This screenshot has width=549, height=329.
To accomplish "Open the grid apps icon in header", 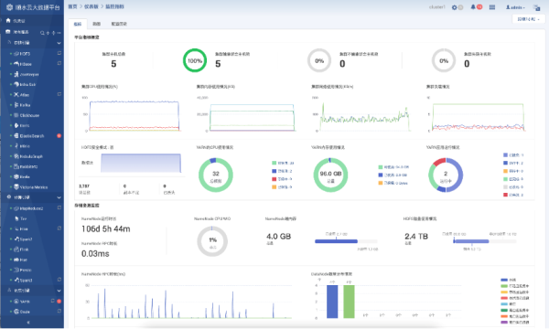I will pyautogui.click(x=492, y=7).
